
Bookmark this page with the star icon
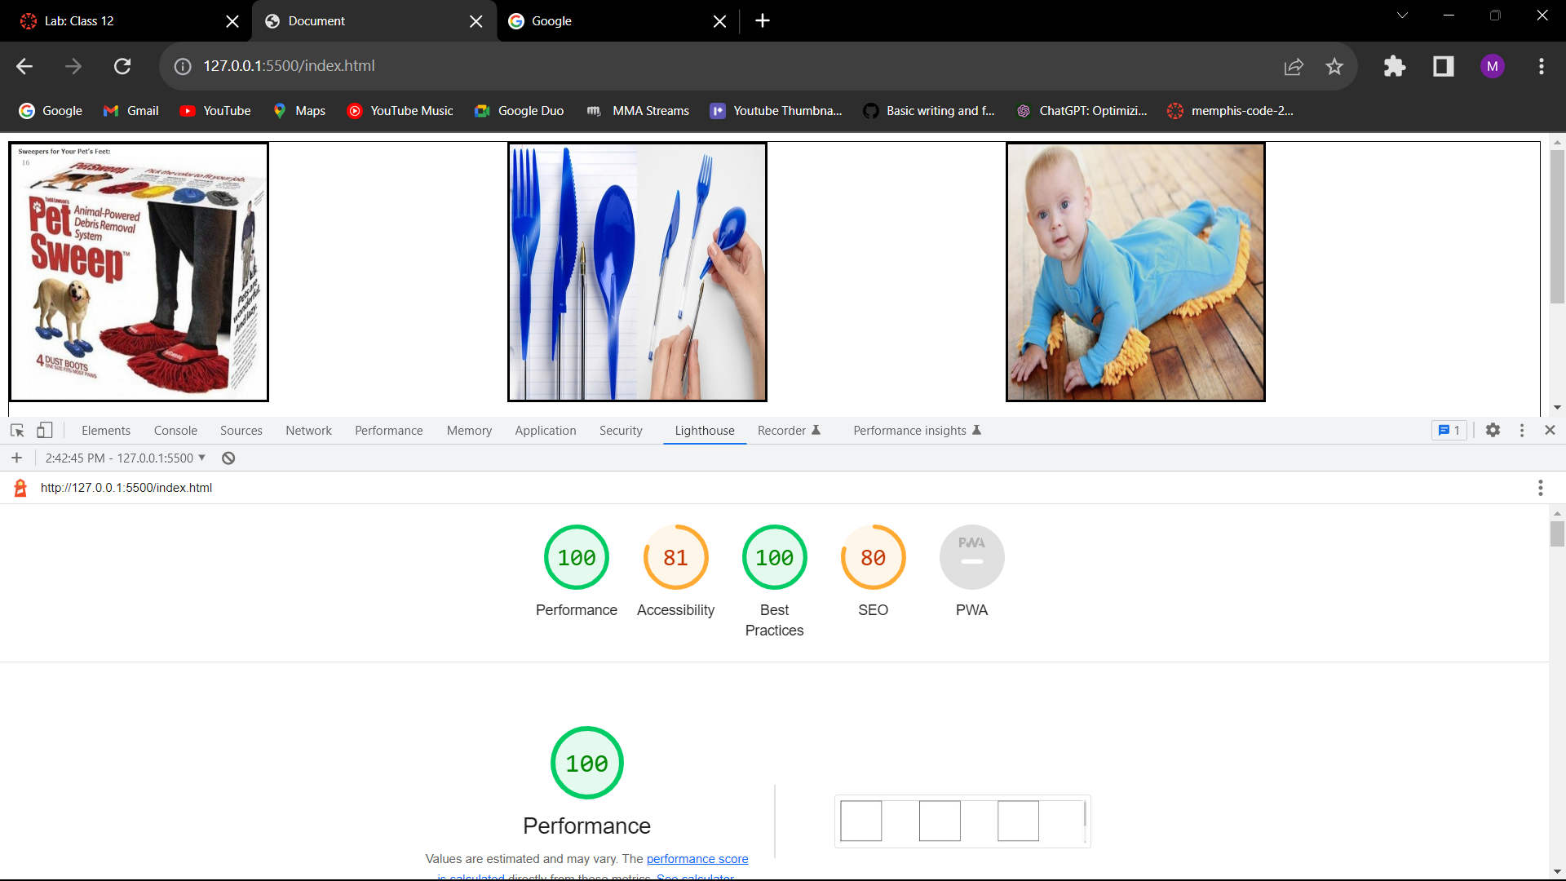1334,66
